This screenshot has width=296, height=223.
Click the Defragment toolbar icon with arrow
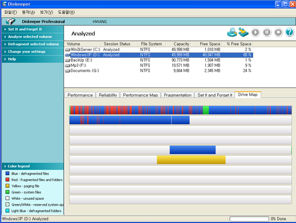pos(243,32)
